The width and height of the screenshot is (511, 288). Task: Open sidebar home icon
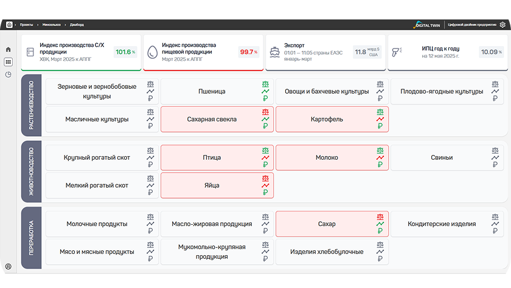click(x=8, y=49)
